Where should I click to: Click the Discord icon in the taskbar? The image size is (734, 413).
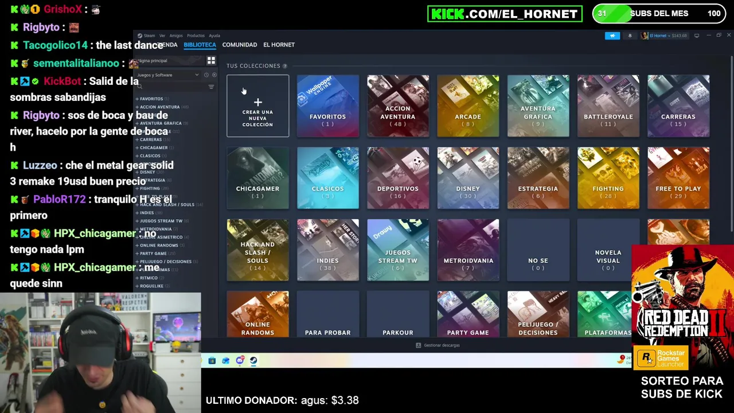[x=240, y=361]
